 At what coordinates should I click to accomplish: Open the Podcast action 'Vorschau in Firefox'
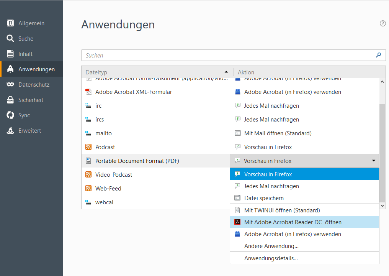(x=268, y=147)
